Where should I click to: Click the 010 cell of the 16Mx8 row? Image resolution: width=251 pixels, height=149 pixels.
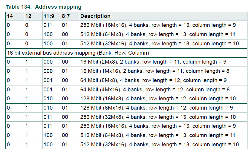[51, 99]
